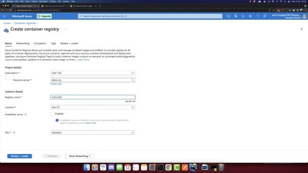
Task: Open the third Chrome browser tab
Action: coord(83,6)
